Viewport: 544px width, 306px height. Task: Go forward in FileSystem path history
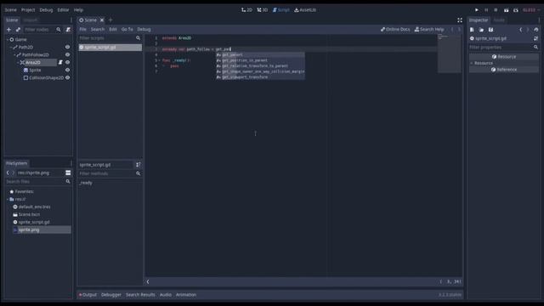click(14, 173)
